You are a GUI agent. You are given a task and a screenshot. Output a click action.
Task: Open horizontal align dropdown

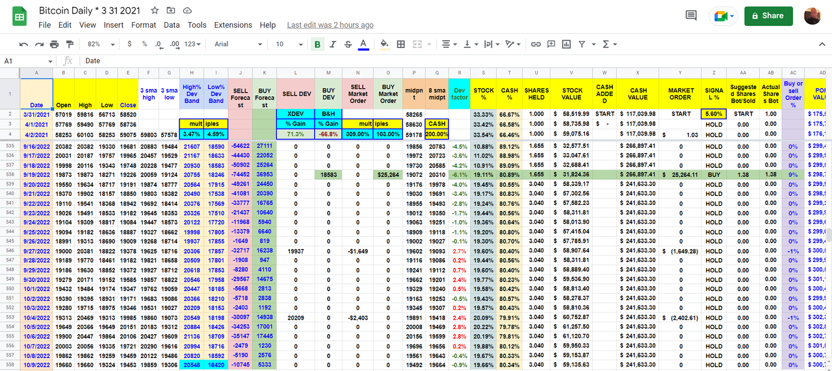pos(448,44)
